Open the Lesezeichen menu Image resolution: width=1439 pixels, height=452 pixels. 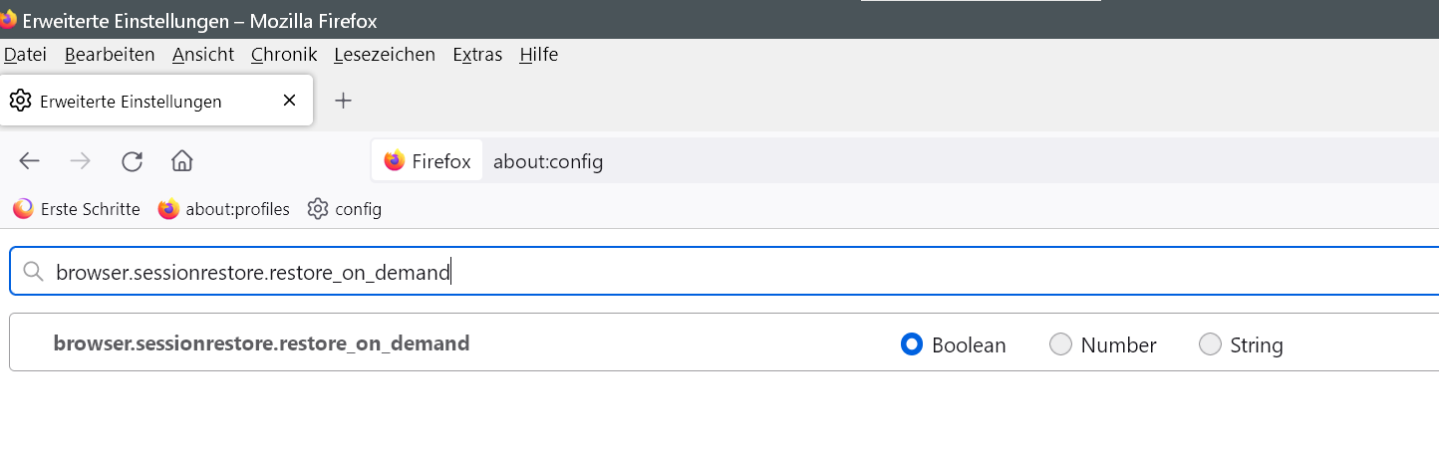click(385, 55)
